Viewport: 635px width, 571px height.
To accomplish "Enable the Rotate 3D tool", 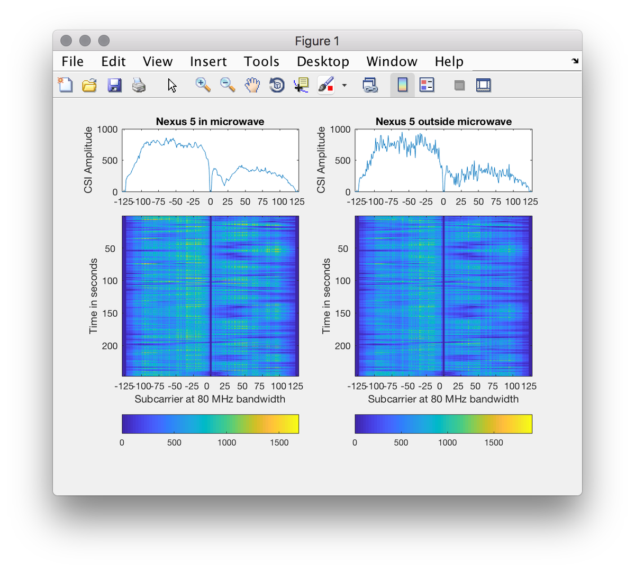I will click(277, 85).
